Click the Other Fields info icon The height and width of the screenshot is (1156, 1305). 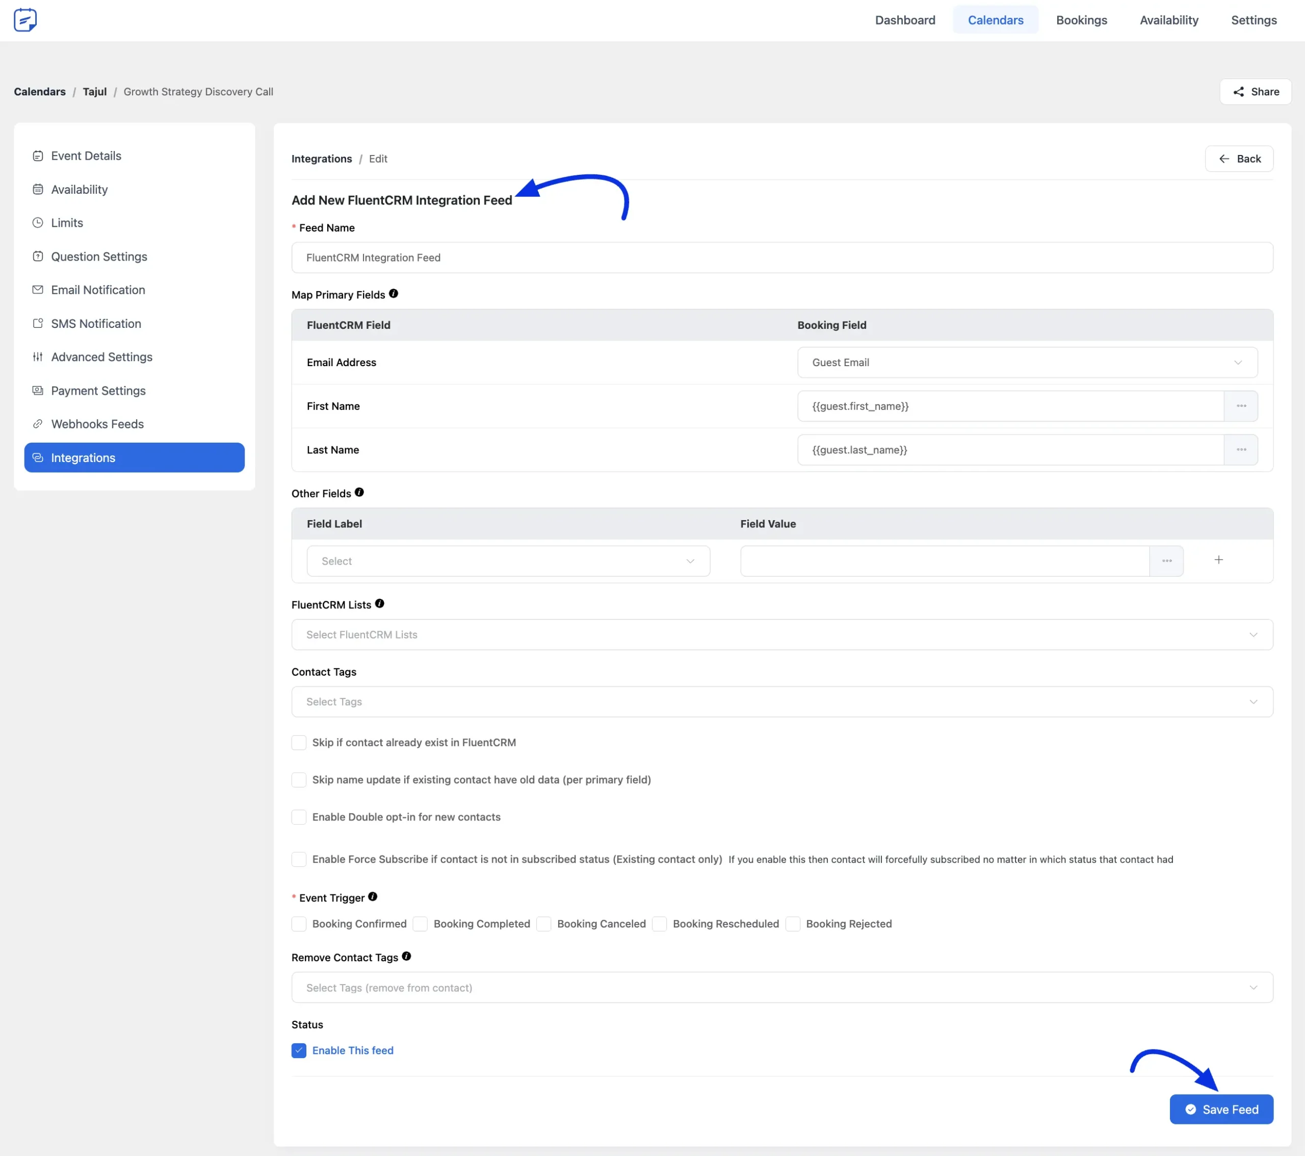click(359, 493)
